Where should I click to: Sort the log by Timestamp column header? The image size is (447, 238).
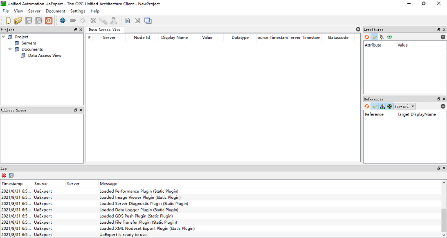(16, 184)
